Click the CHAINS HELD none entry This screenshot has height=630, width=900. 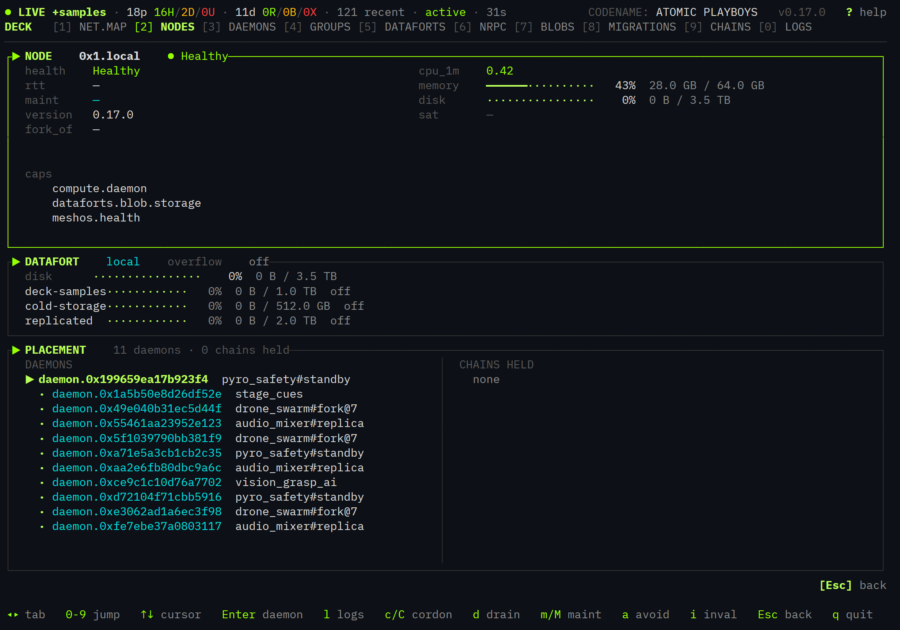pyautogui.click(x=486, y=379)
